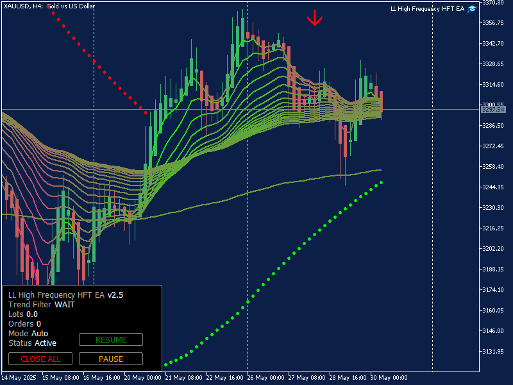
Task: Click the RESUME button in EA panel
Action: [x=111, y=339]
